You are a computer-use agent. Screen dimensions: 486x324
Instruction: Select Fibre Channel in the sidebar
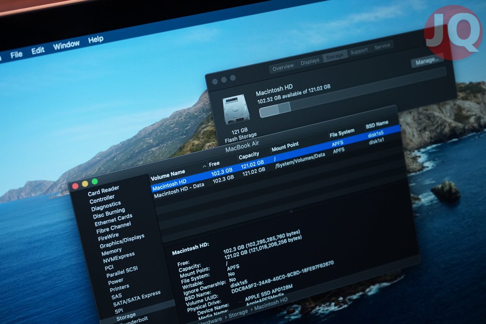(x=114, y=228)
